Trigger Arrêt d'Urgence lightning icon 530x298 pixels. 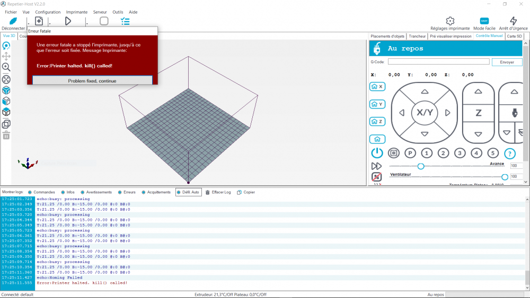click(513, 21)
